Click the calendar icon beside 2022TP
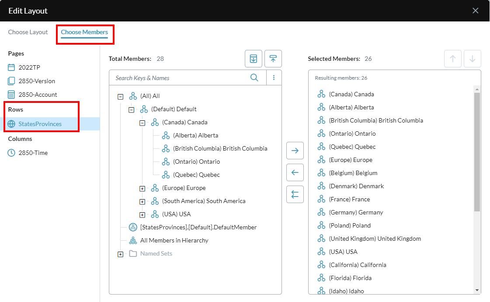The height and width of the screenshot is (302, 490). point(11,67)
